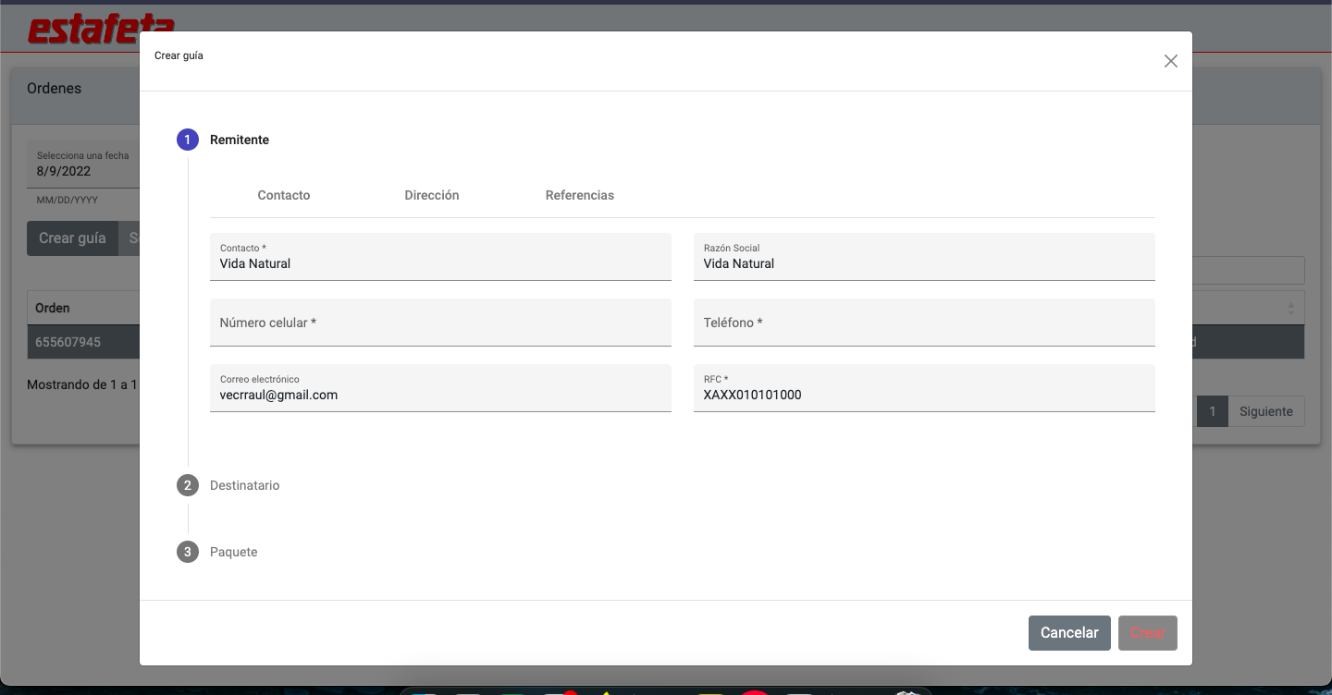
Task: Click the estafeta logo
Action: click(x=101, y=27)
